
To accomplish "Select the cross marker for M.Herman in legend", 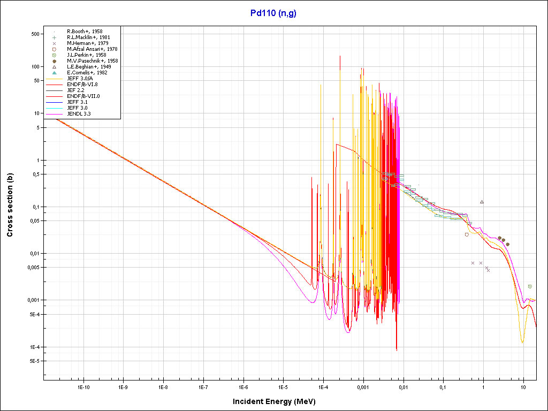I will (55, 43).
